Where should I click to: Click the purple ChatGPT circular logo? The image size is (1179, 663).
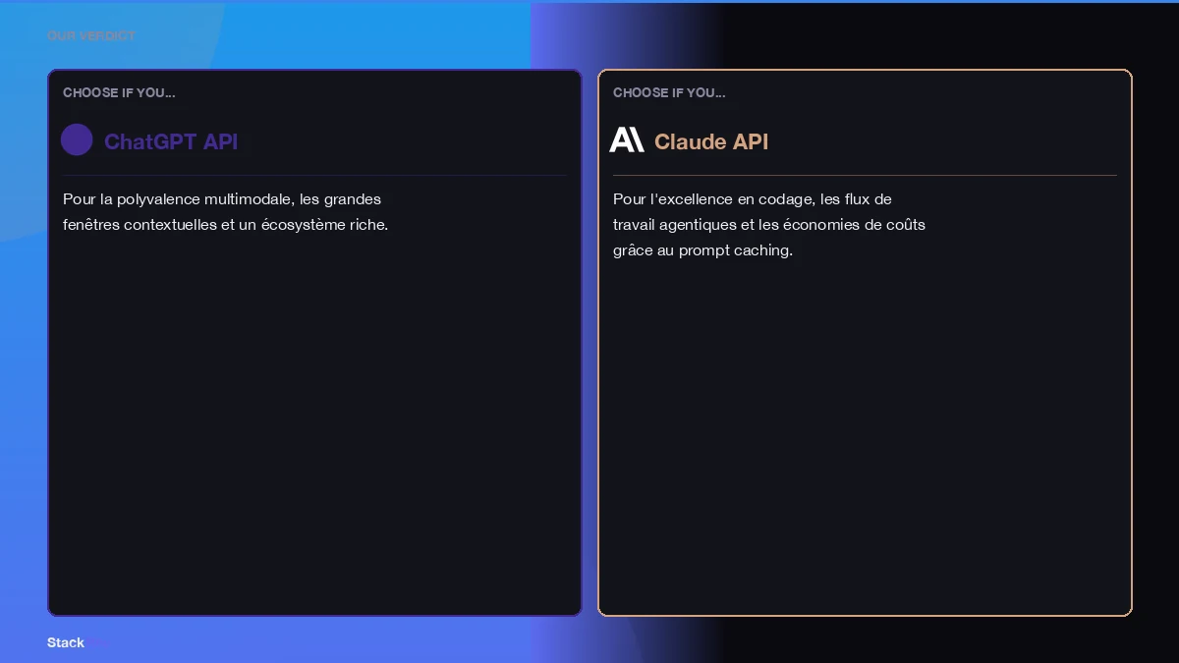77,139
